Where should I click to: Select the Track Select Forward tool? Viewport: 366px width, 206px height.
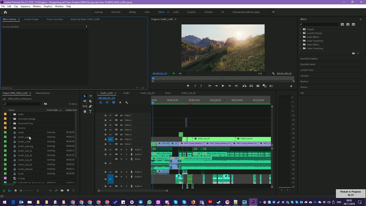pyautogui.click(x=90, y=96)
